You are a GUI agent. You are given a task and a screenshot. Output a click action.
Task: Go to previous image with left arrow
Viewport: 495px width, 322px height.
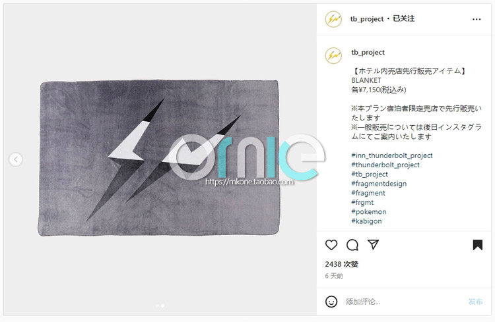point(15,159)
